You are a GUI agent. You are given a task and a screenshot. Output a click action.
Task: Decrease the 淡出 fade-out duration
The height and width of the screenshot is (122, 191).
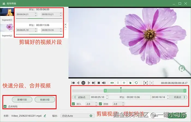123,105
